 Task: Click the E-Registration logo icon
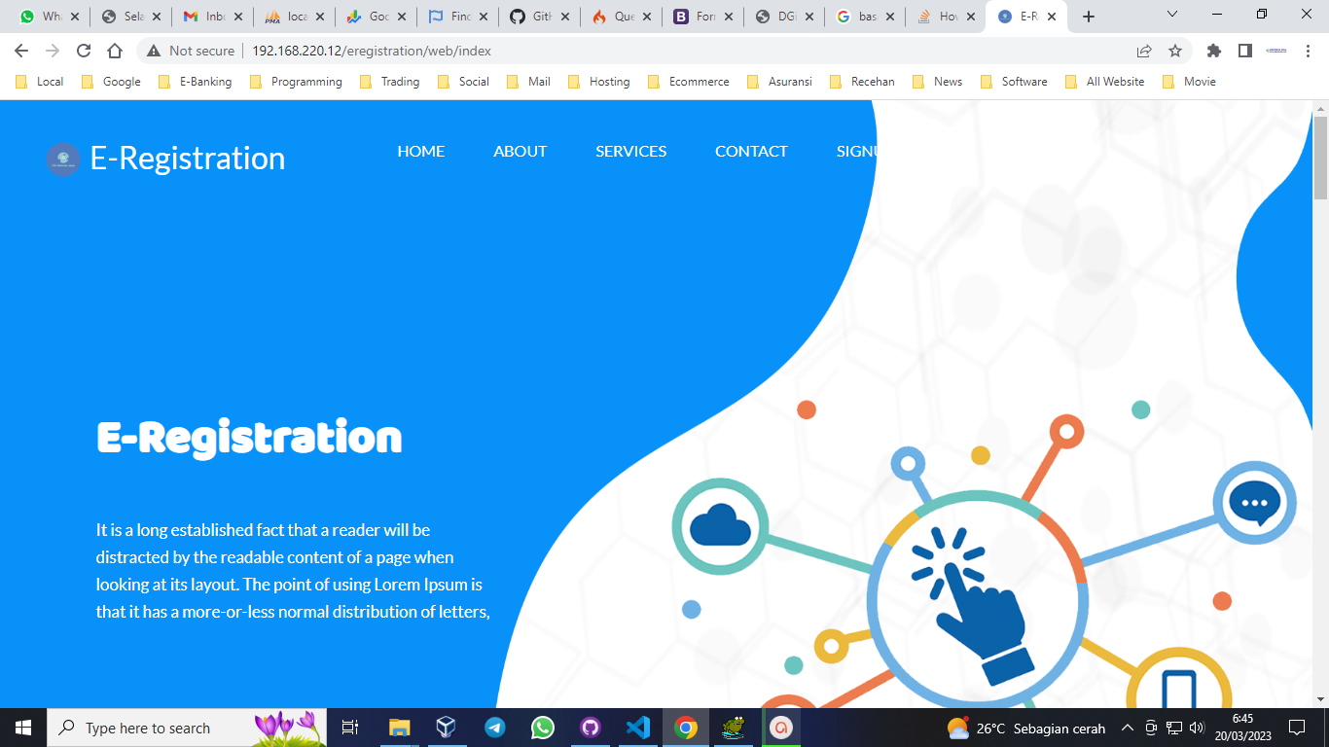[63, 159]
